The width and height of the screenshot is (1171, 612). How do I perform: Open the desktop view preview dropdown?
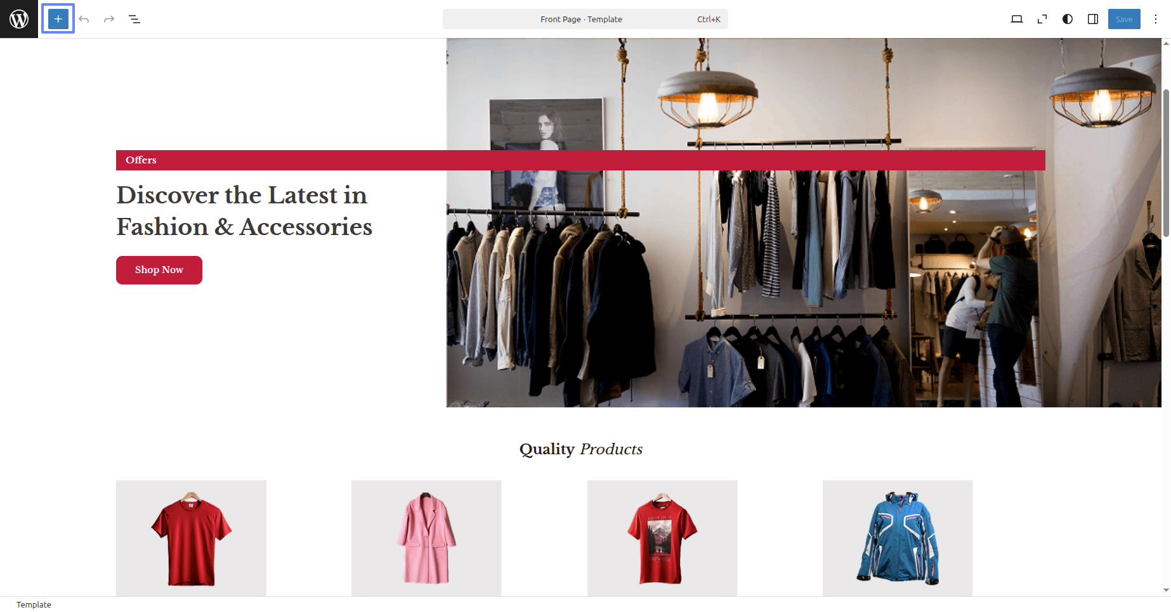1017,19
